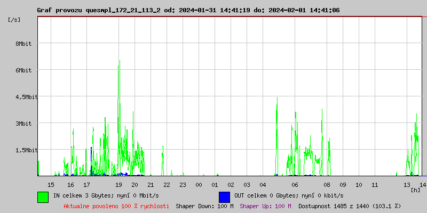Select the 'IN celkem 3 Gbytes' legend text
427x213 pixels.
pyautogui.click(x=84, y=195)
